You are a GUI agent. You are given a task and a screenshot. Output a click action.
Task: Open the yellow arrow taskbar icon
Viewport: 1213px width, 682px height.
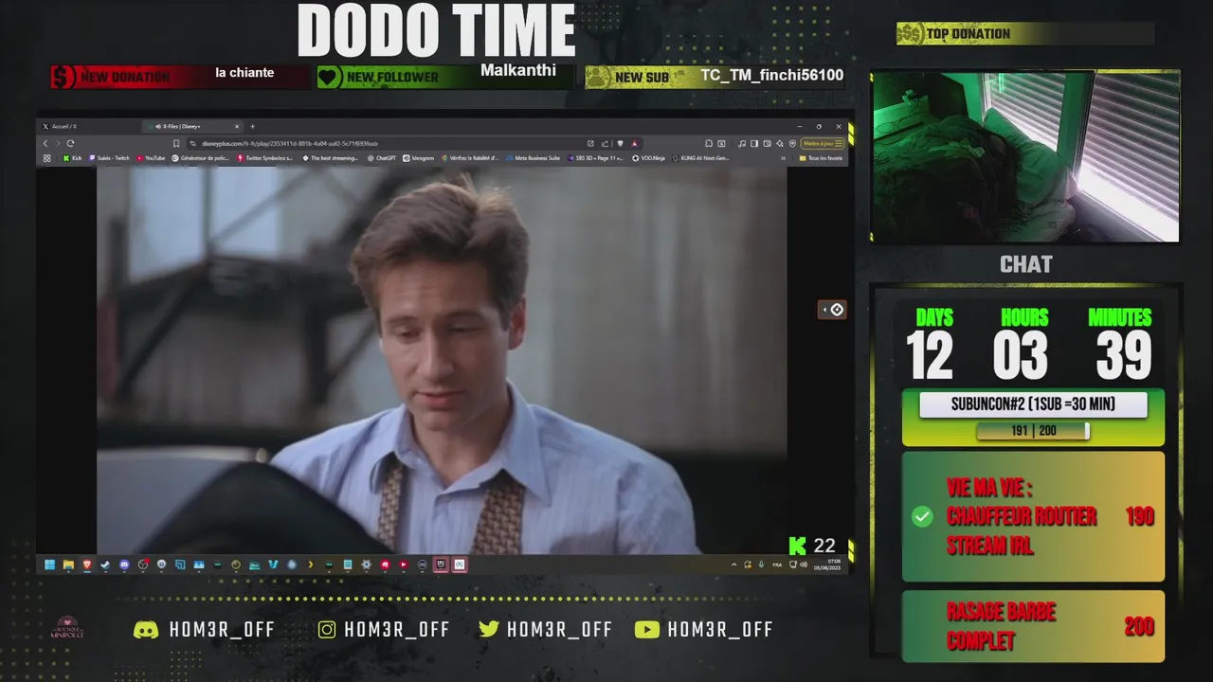point(311,565)
